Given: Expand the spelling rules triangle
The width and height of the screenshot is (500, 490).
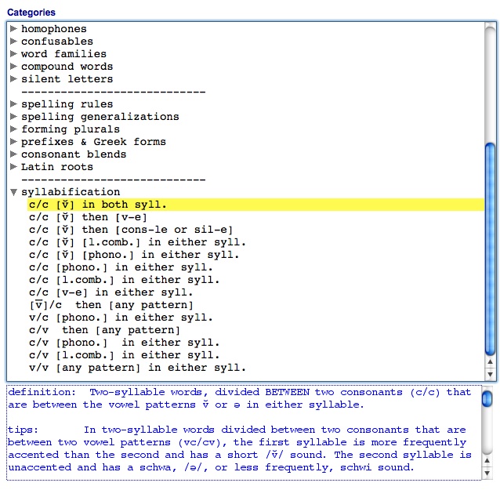Looking at the screenshot, I should 13,104.
